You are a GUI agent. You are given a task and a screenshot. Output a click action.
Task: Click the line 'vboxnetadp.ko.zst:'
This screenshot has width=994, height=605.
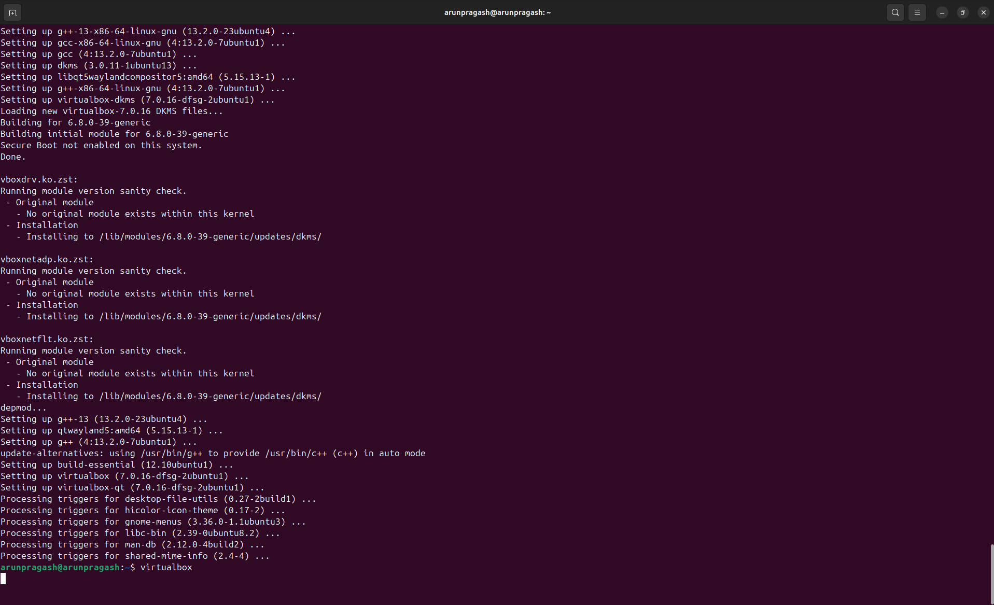tap(47, 259)
